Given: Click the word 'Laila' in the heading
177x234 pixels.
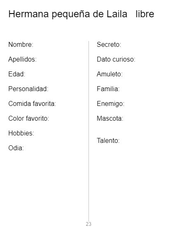Looking at the screenshot, I should [117, 14].
